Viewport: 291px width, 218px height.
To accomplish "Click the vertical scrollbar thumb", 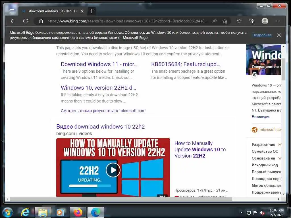I will [283, 69].
